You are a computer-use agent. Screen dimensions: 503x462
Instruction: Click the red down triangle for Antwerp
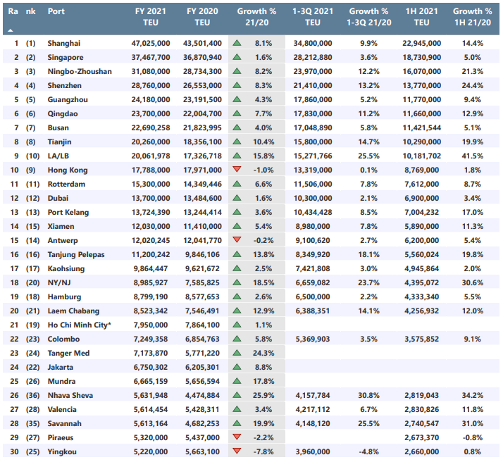click(237, 239)
